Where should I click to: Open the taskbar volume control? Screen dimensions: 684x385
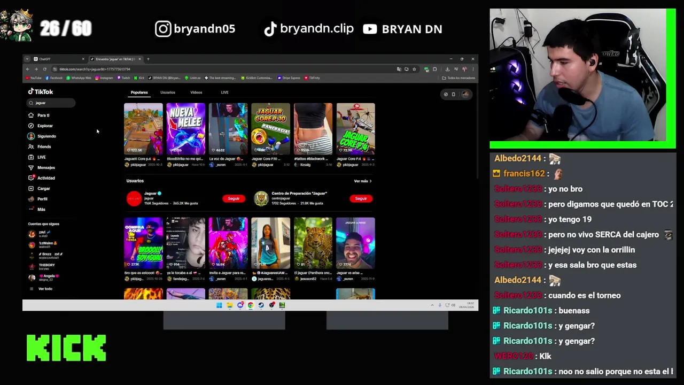[x=453, y=305]
